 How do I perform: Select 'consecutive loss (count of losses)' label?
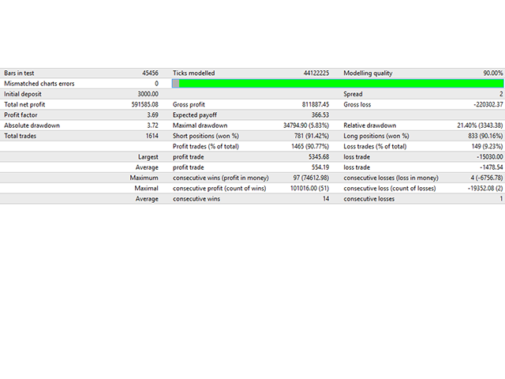[x=390, y=188]
